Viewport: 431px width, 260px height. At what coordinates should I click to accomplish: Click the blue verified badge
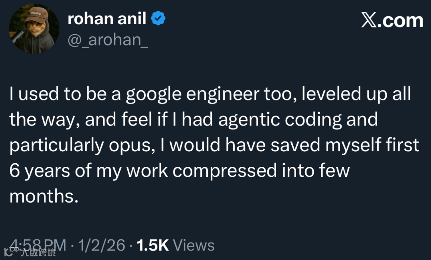[x=158, y=18]
